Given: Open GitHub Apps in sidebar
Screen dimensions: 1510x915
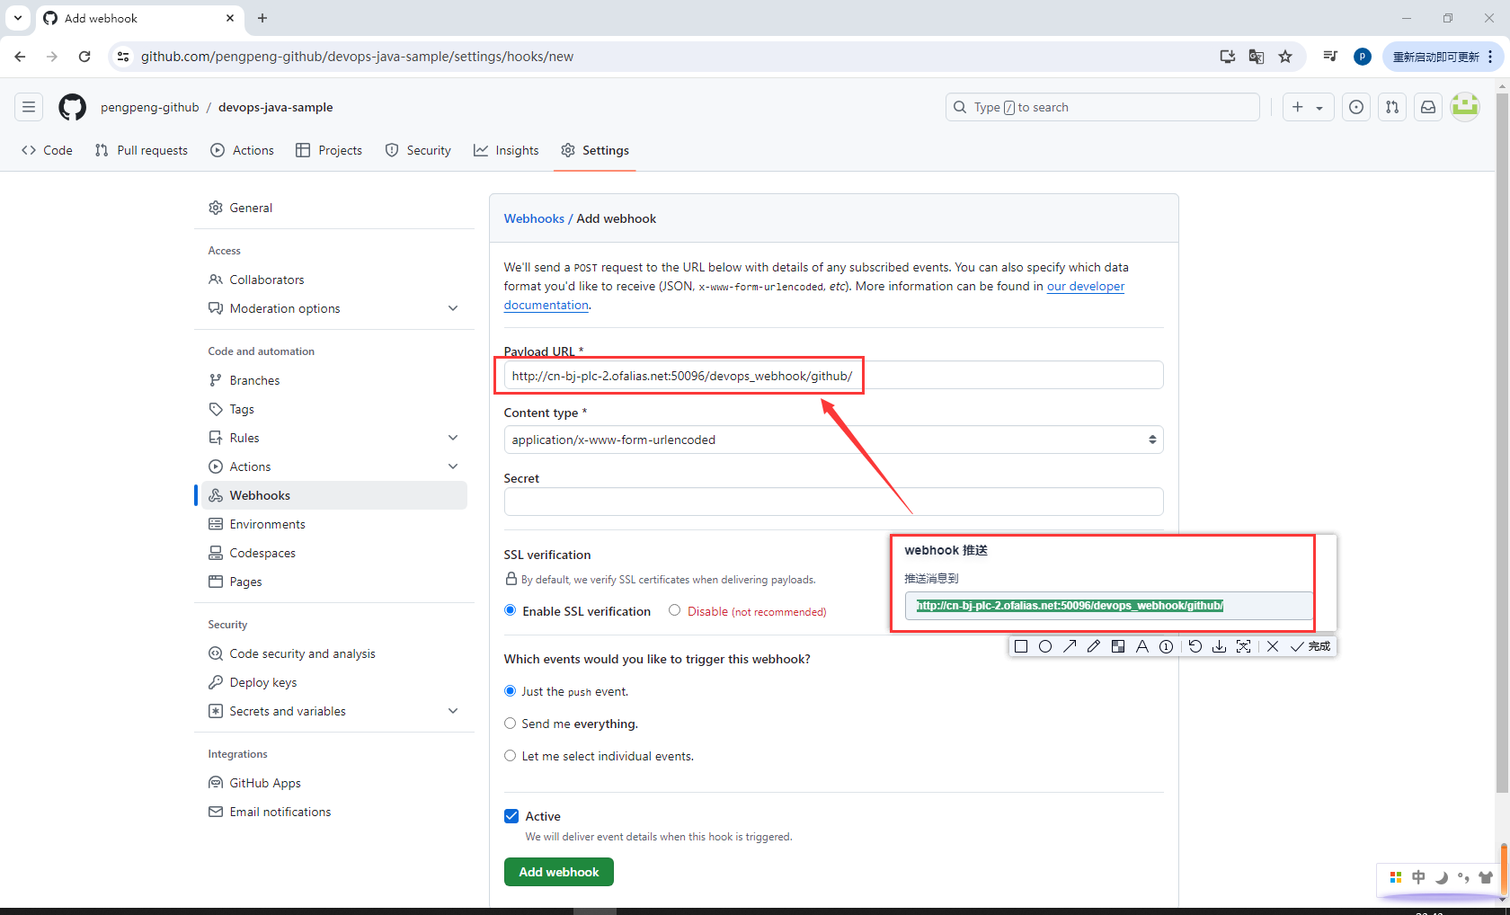Looking at the screenshot, I should pos(334,783).
